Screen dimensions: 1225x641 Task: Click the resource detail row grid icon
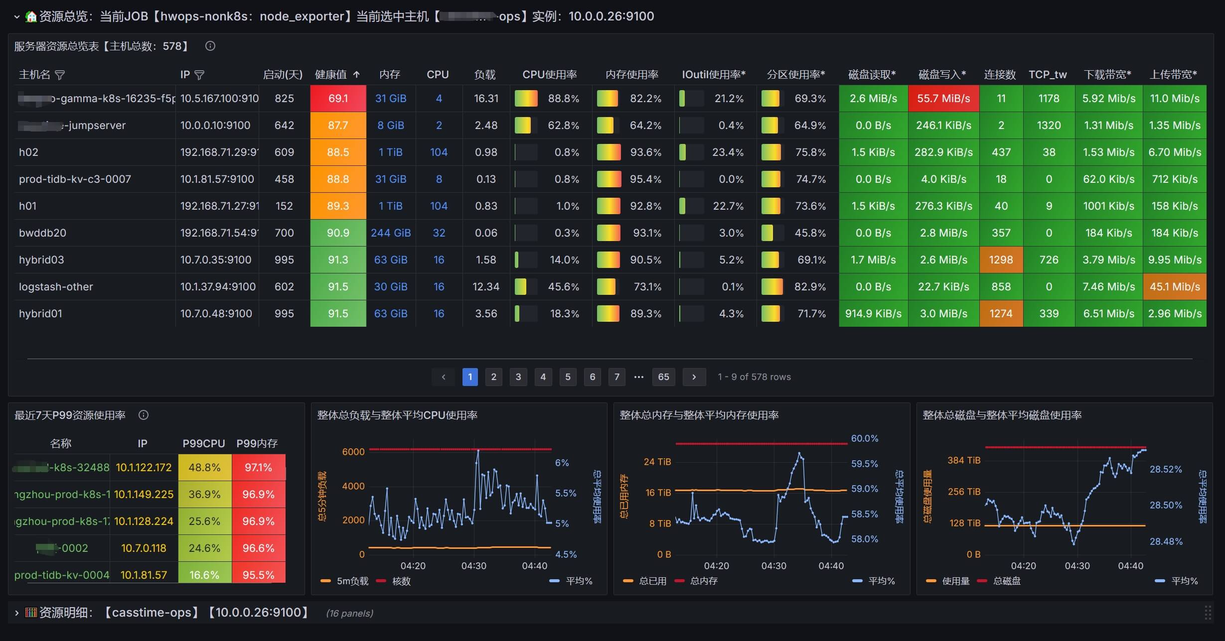pyautogui.click(x=31, y=613)
